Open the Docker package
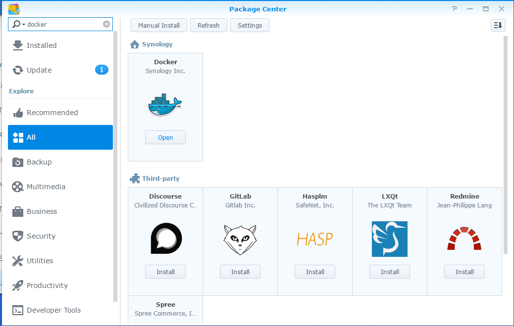The image size is (514, 326). click(x=165, y=137)
